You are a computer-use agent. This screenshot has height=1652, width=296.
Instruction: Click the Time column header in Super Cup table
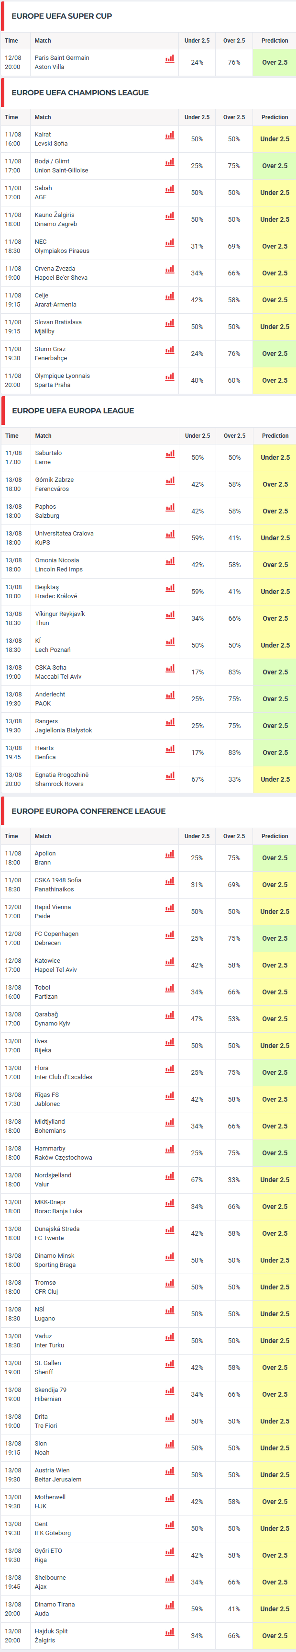[x=11, y=40]
